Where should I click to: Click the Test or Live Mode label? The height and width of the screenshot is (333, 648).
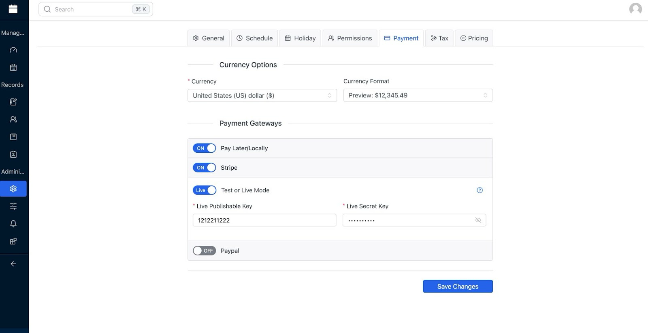[x=245, y=190]
